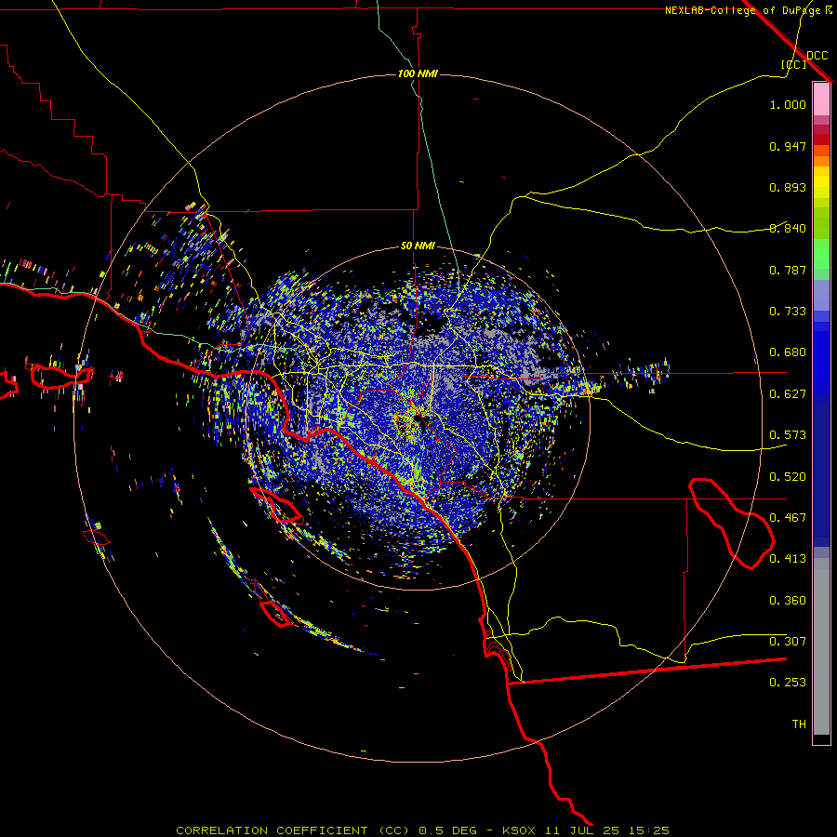Click the 0.680 color scale value
Viewport: 837px width, 837px height.
pos(788,352)
